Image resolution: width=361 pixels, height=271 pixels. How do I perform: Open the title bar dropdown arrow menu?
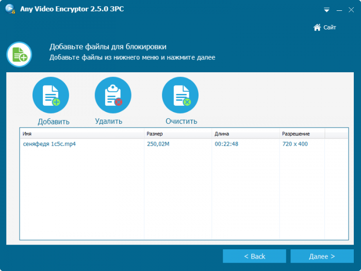[x=326, y=10]
